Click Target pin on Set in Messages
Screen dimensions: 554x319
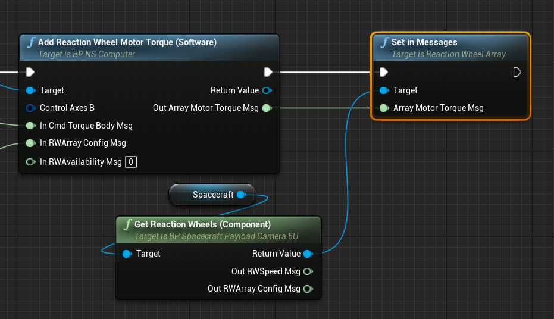pyautogui.click(x=384, y=90)
